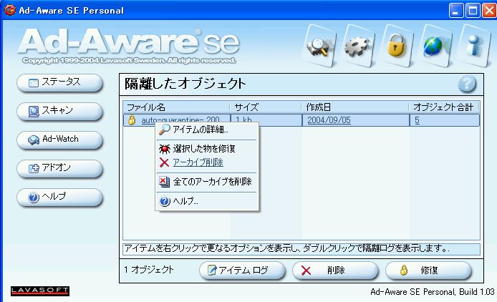The height and width of the screenshot is (302, 497).
Task: Sort by オブジェクト合計 column header
Action: tap(444, 107)
